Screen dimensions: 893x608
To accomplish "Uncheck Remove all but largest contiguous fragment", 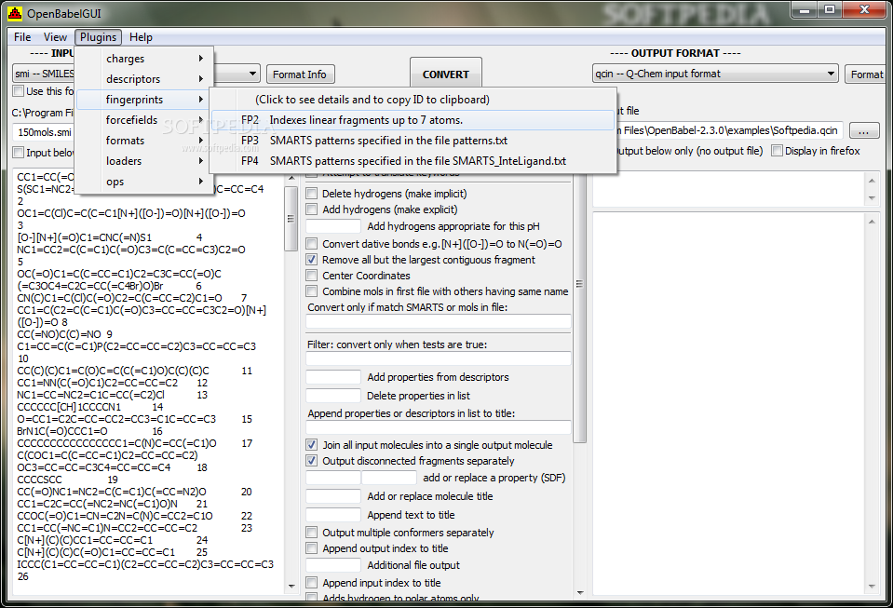I will pos(312,260).
